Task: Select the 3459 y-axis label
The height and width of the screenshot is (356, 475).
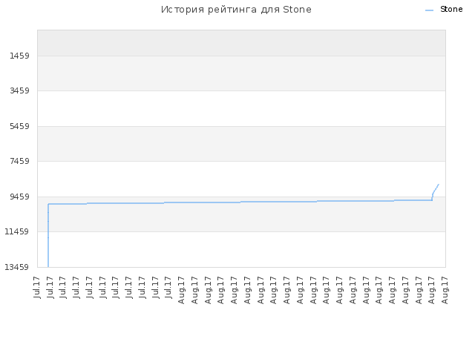Action: (x=19, y=90)
